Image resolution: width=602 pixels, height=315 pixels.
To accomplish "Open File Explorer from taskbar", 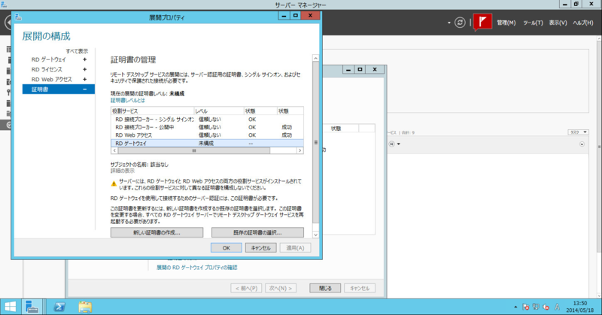I will 85,307.
